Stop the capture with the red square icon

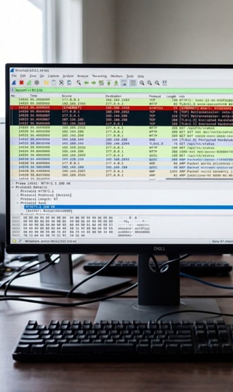[x=22, y=83]
